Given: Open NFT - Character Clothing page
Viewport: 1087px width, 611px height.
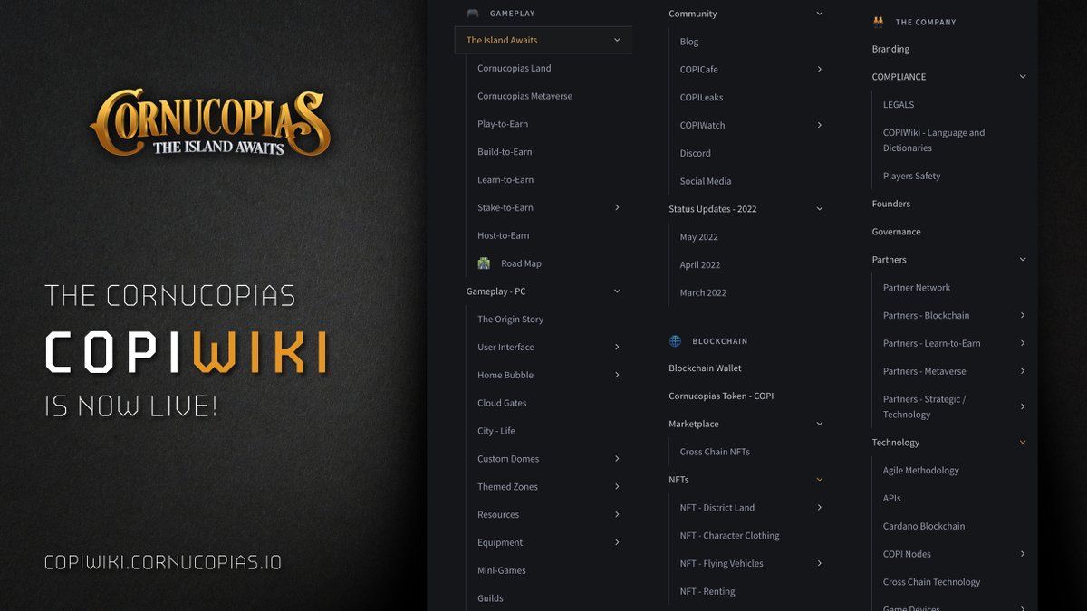Looking at the screenshot, I should point(730,536).
